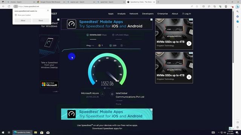The width and height of the screenshot is (241, 135).
Task: Open the Analysis menu item
Action: (121, 13)
